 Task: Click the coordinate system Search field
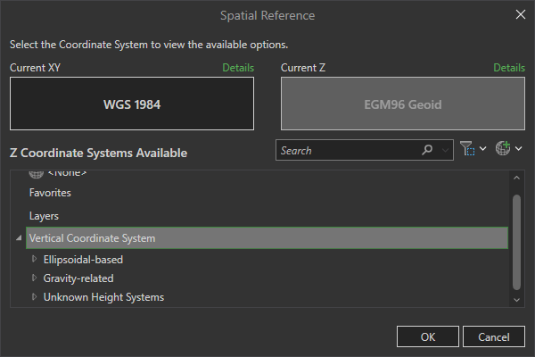click(348, 151)
